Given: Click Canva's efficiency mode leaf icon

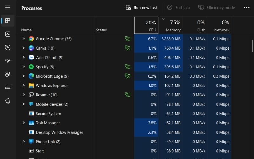Looking at the screenshot, I should click(x=128, y=48).
